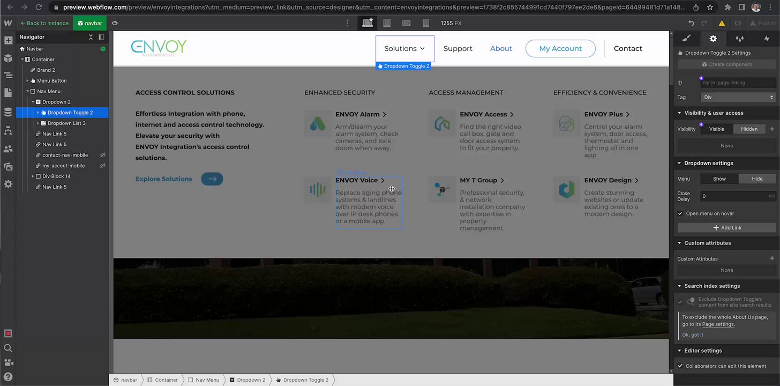Collapse all items in Navigator
This screenshot has height=386, width=780.
pyautogui.click(x=91, y=37)
